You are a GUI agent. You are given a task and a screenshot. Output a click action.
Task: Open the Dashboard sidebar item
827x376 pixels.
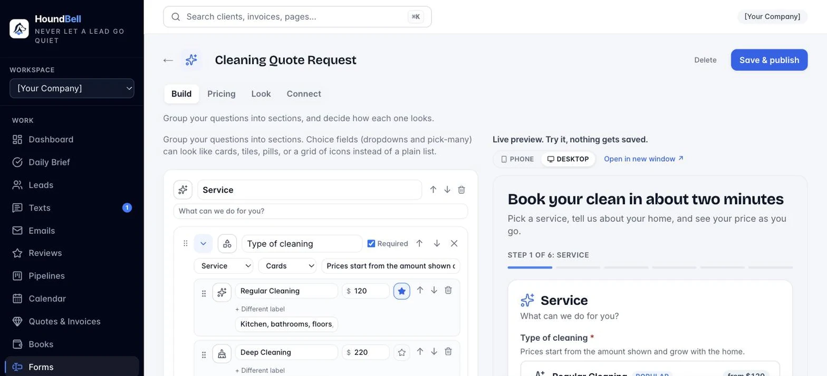[x=72, y=140]
